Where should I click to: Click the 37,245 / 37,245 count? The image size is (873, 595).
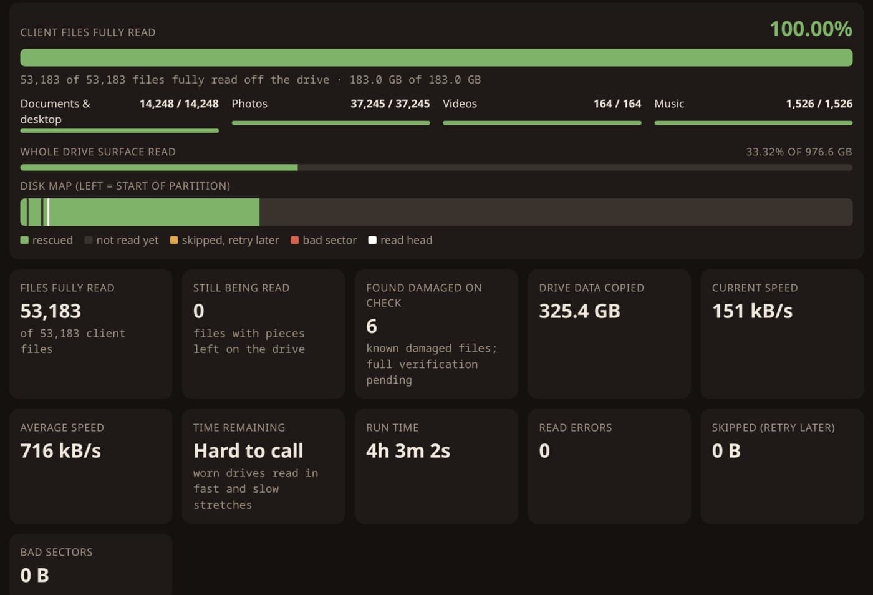pyautogui.click(x=390, y=104)
